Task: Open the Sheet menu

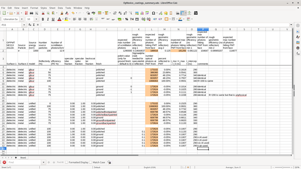Action: click(52, 8)
